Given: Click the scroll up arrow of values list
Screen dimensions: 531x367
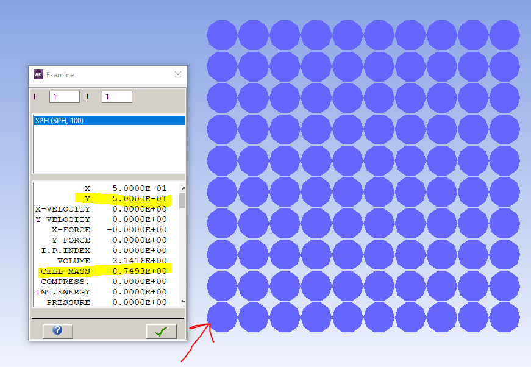Looking at the screenshot, I should pos(183,188).
